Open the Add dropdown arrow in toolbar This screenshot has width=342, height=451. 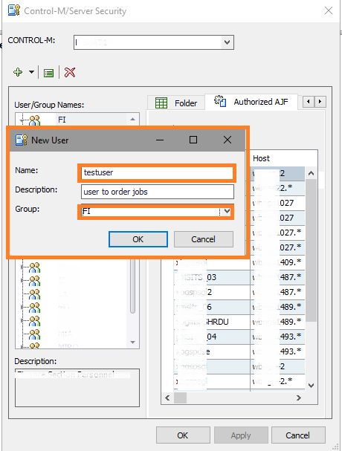[x=31, y=72]
